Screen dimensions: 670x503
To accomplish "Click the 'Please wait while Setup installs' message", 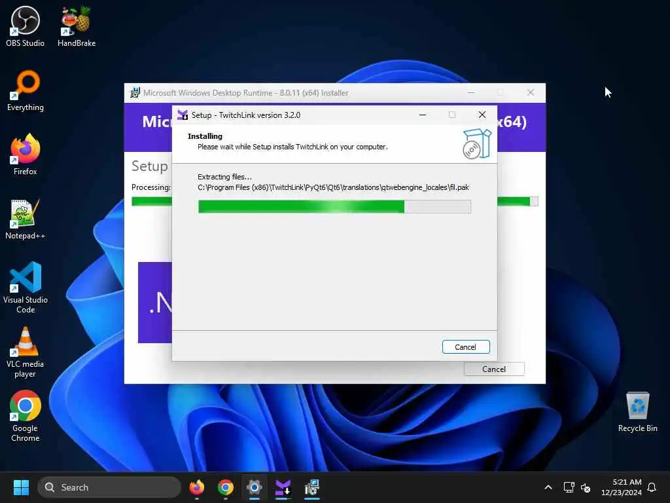I will point(292,147).
